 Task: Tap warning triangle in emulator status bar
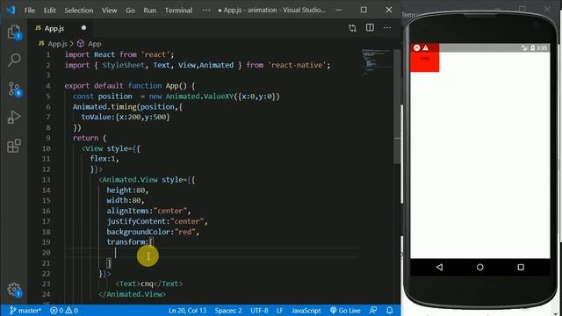coord(425,47)
